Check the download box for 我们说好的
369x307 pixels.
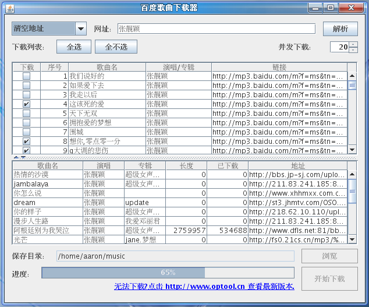[x=26, y=76]
